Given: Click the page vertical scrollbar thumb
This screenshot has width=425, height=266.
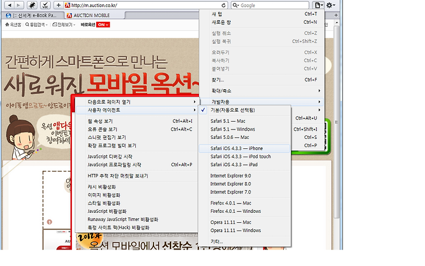Looking at the screenshot, I should point(336,122).
